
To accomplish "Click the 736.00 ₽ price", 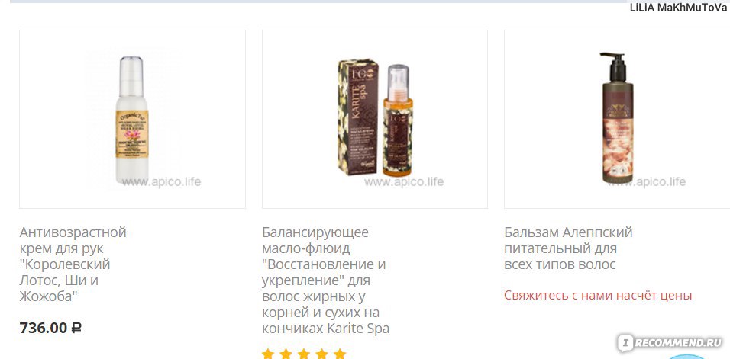I will pos(50,328).
